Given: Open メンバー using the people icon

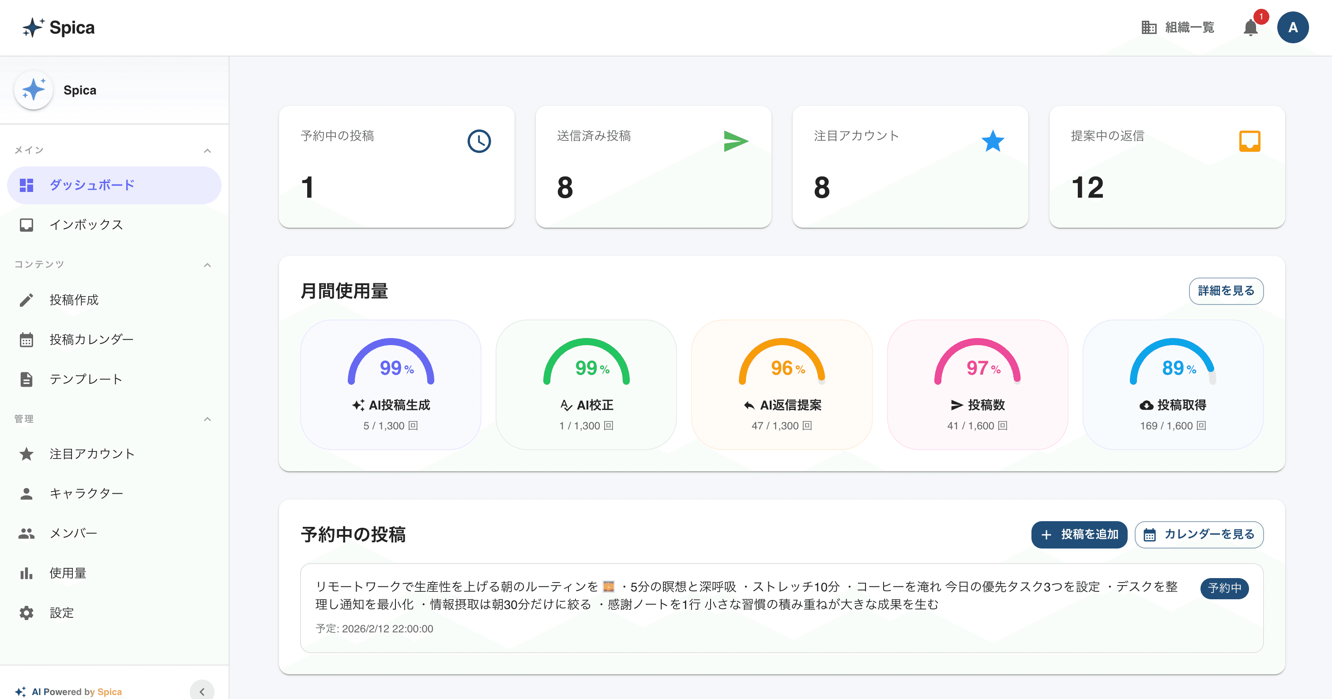Looking at the screenshot, I should tap(26, 533).
